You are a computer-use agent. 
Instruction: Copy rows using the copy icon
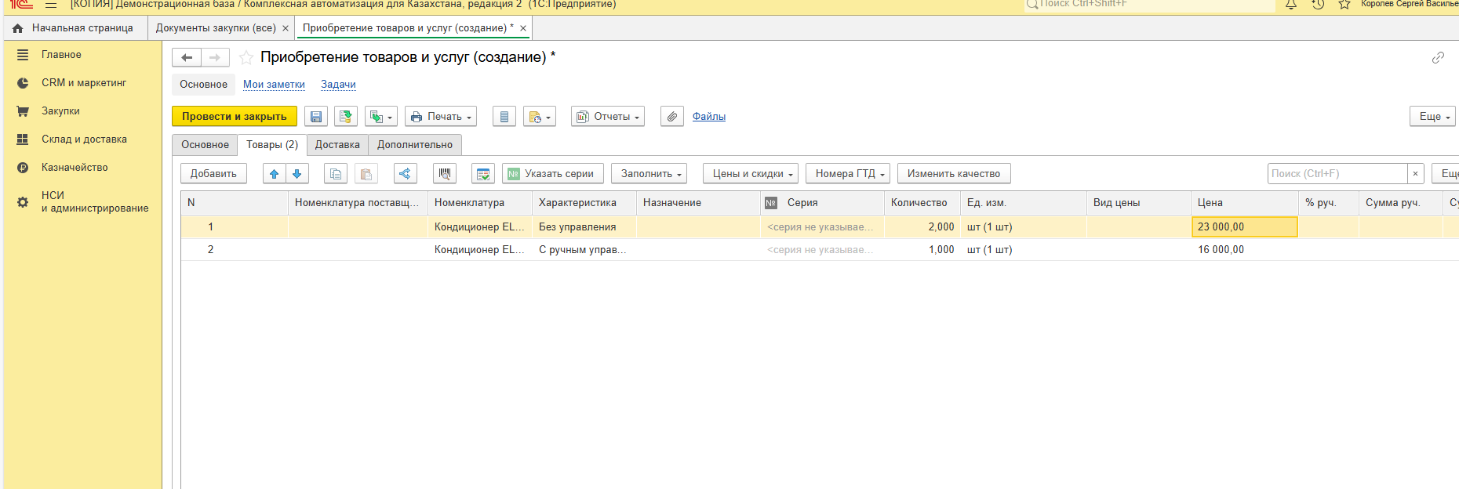(x=336, y=174)
